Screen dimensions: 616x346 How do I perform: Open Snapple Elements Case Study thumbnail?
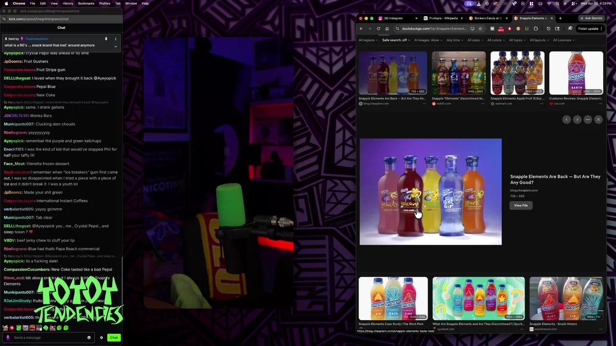point(393,298)
